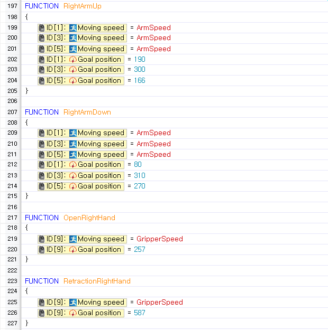The height and width of the screenshot is (330, 328).
Task: Click the Moving speed runner icon on line 211
Action: (x=73, y=154)
